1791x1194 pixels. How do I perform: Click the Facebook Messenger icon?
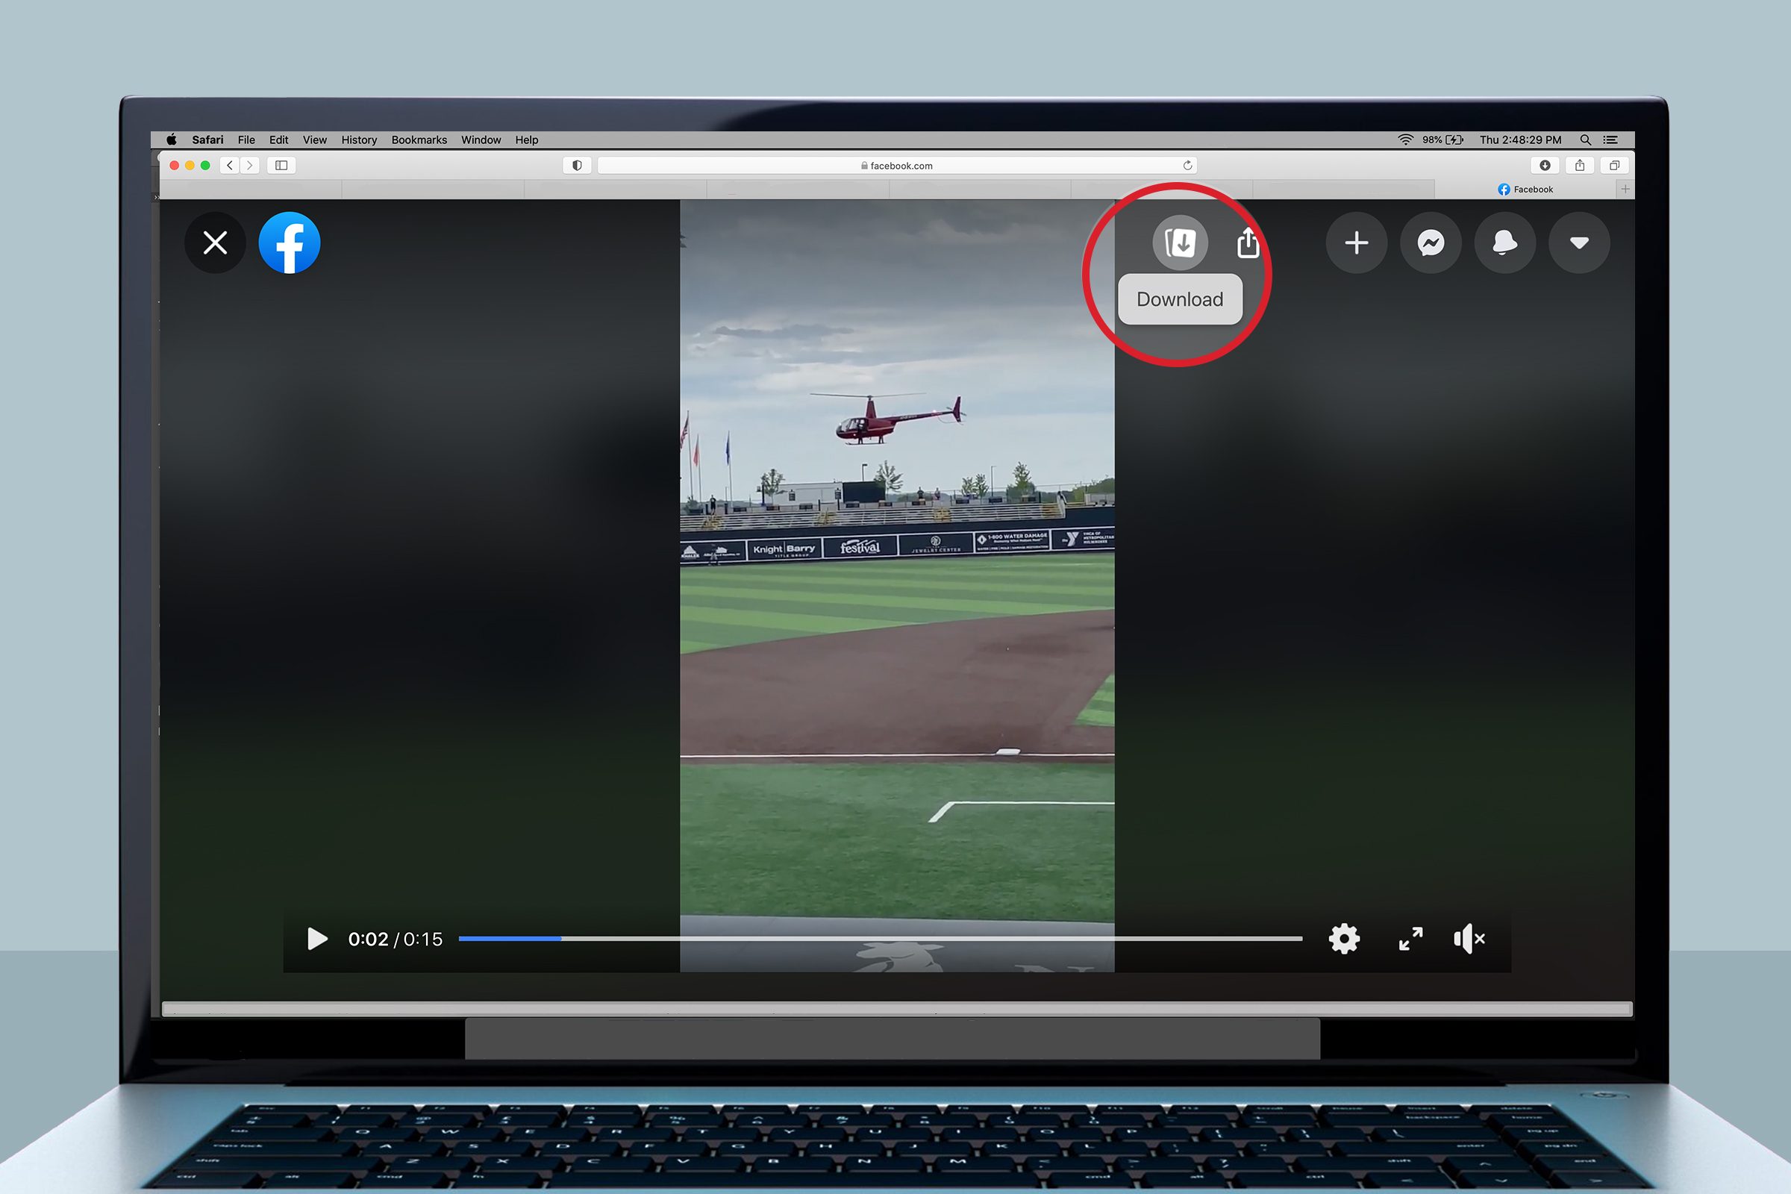(1431, 243)
